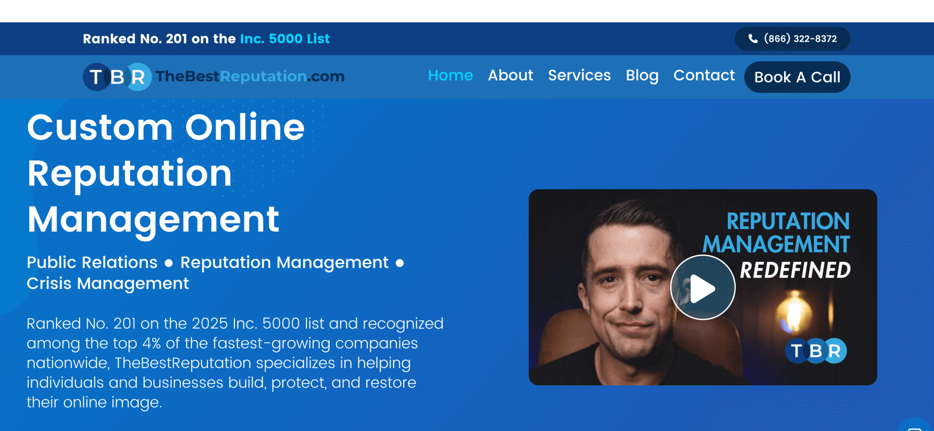Navigate to the Contact page

tap(704, 75)
